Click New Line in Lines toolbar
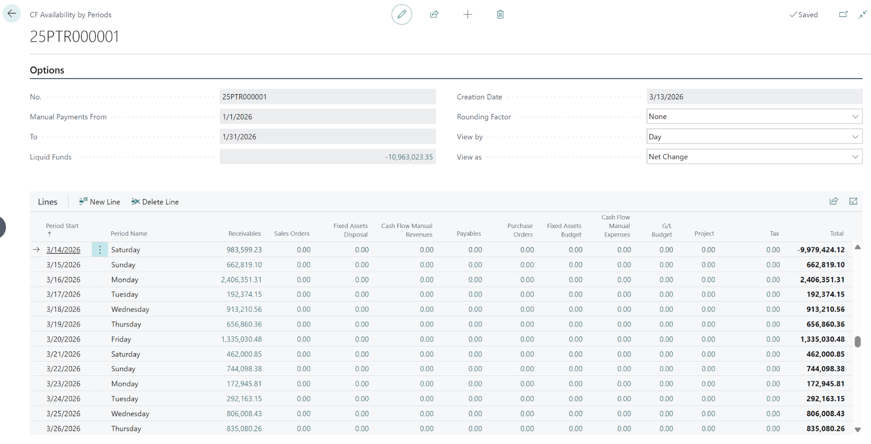This screenshot has width=871, height=444. [x=100, y=202]
